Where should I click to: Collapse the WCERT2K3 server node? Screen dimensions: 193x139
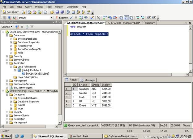coord(3,91)
